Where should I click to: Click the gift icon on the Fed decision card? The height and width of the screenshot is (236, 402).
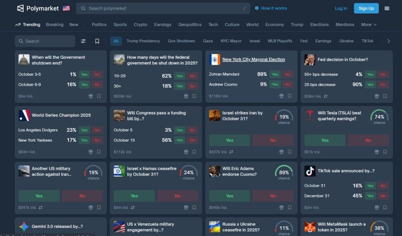click(x=376, y=96)
